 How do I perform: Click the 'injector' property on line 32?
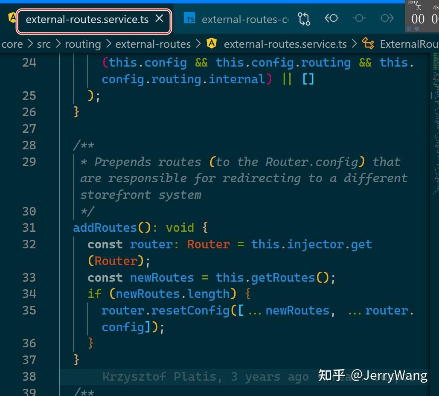tap(315, 245)
